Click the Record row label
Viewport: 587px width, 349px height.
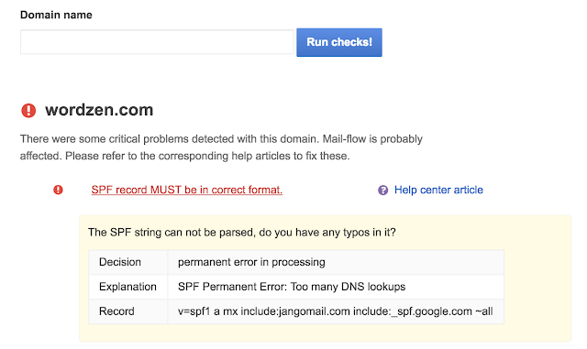coord(116,311)
